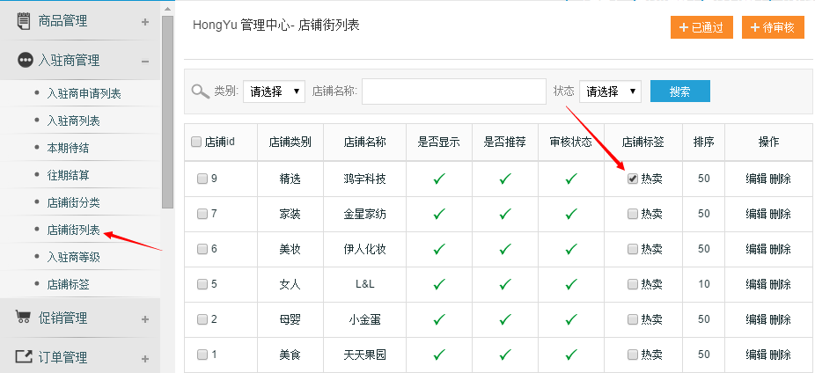Open 本期待结 in sidebar
The height and width of the screenshot is (373, 815).
pyautogui.click(x=68, y=148)
